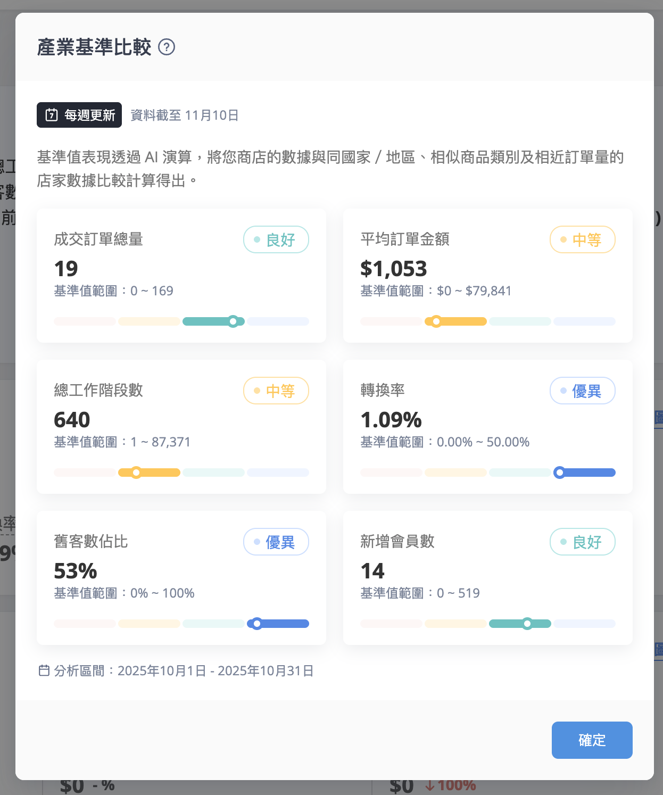Screen dimensions: 663x795
Task: Click the text 基準值範圍：0 ~ 169
Action: [x=113, y=291]
